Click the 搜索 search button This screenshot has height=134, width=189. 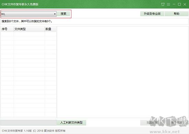(x=64, y=14)
